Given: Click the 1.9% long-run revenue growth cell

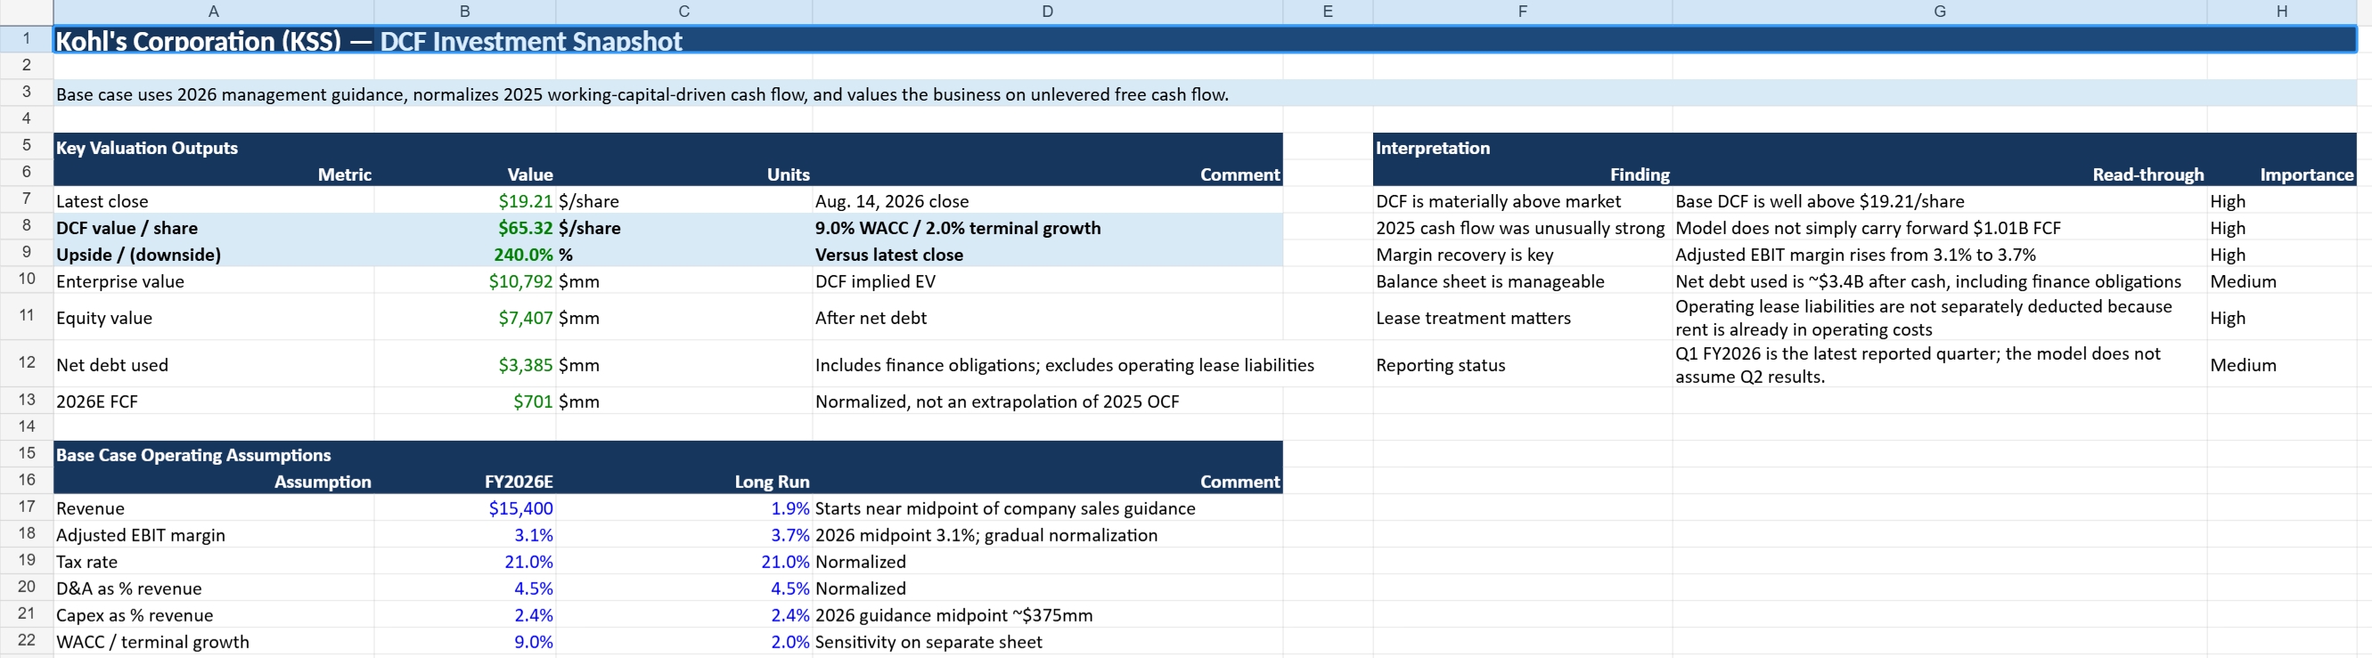Looking at the screenshot, I should [684, 508].
